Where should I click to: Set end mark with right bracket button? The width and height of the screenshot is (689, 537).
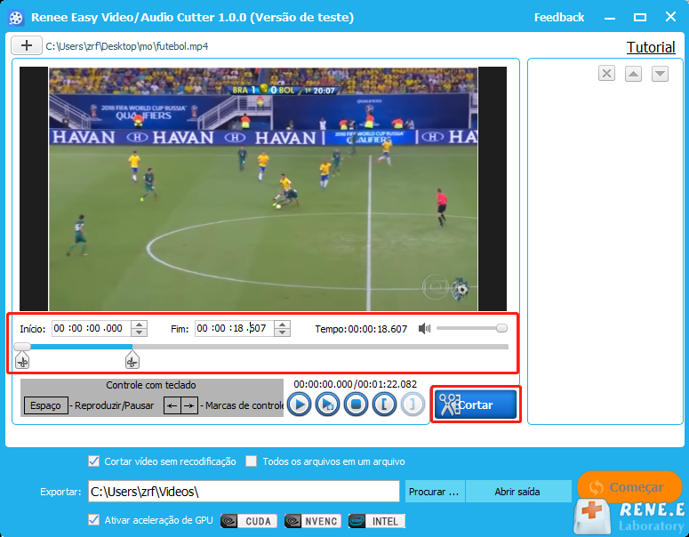point(413,405)
